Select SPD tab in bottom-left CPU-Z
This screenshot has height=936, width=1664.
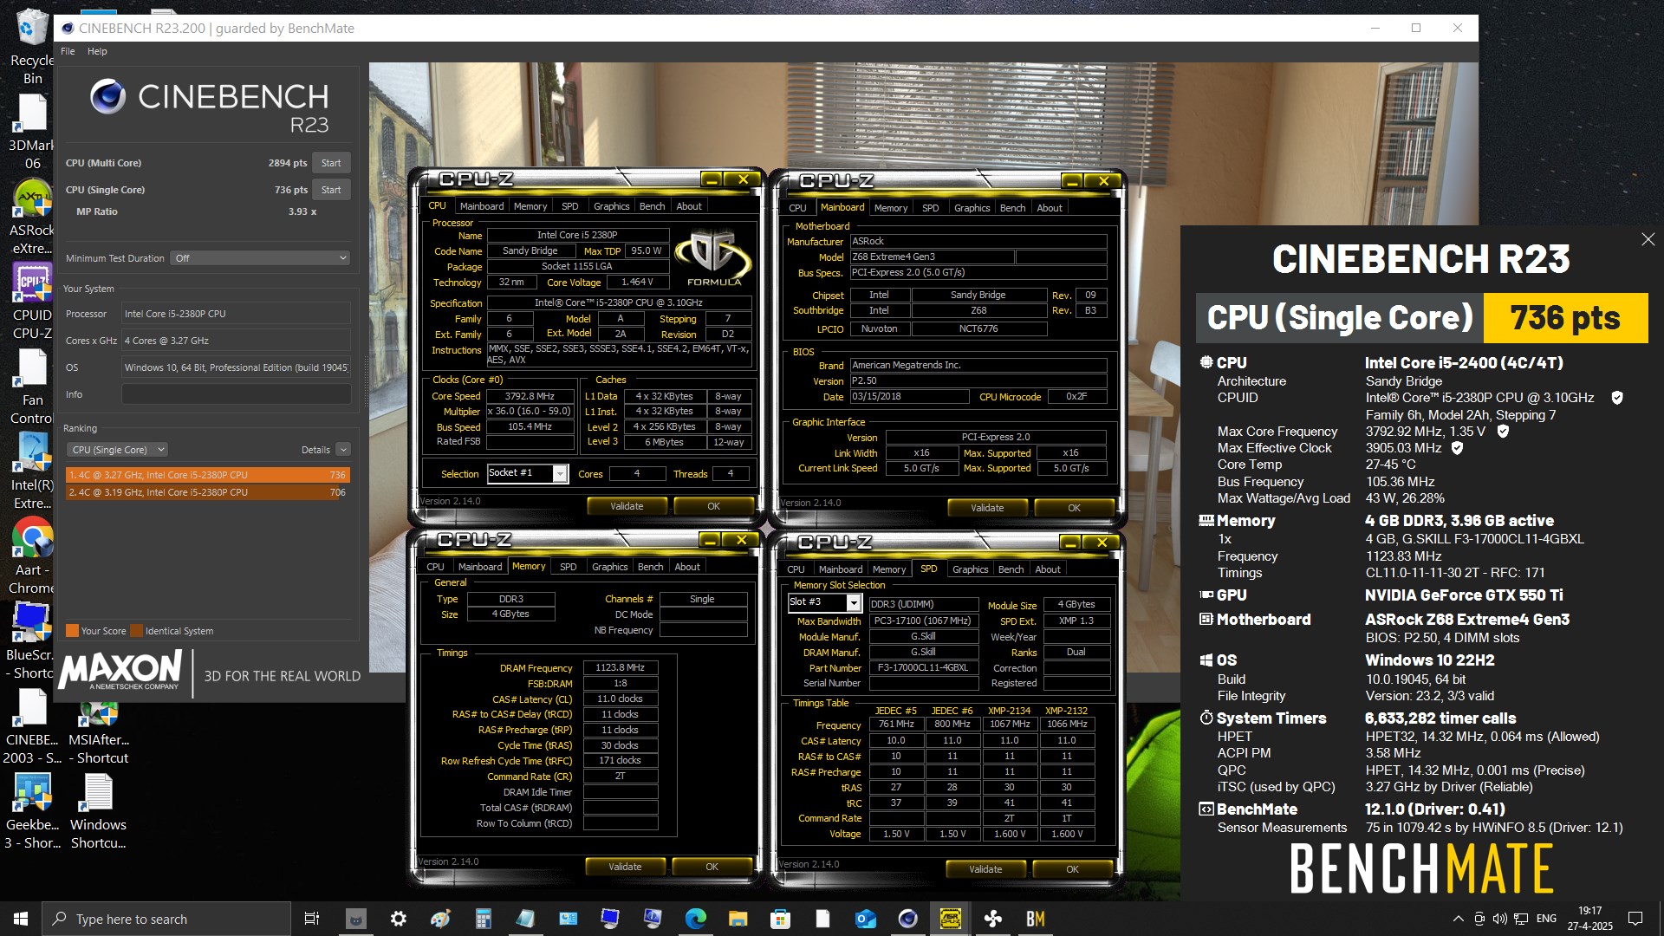point(568,567)
